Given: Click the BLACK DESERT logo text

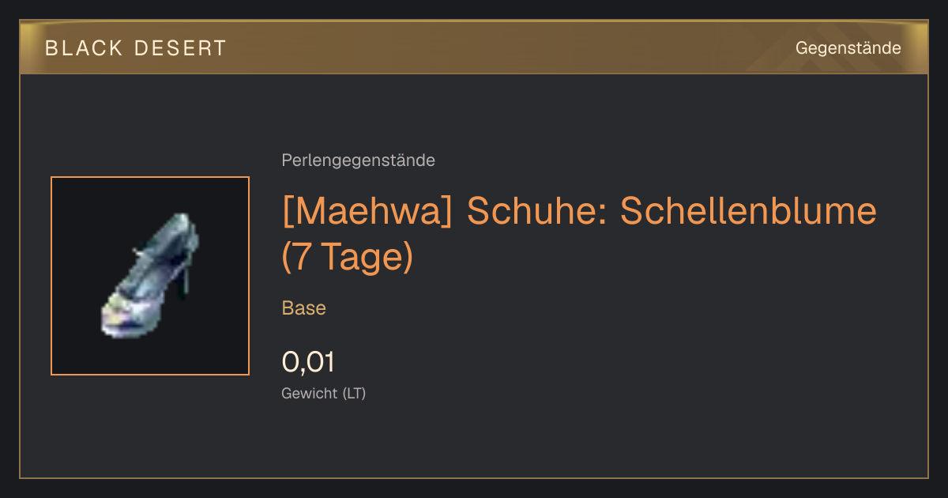Looking at the screenshot, I should [x=136, y=48].
